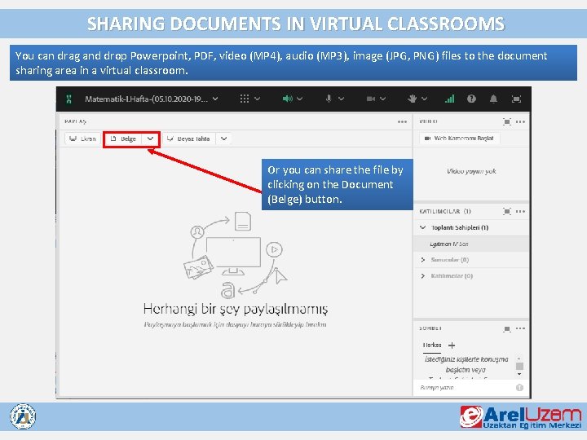Open the help question mark icon
The width and height of the screenshot is (587, 440).
point(471,99)
